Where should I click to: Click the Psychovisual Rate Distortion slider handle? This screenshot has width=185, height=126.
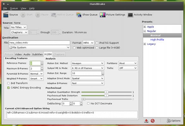(106, 96)
